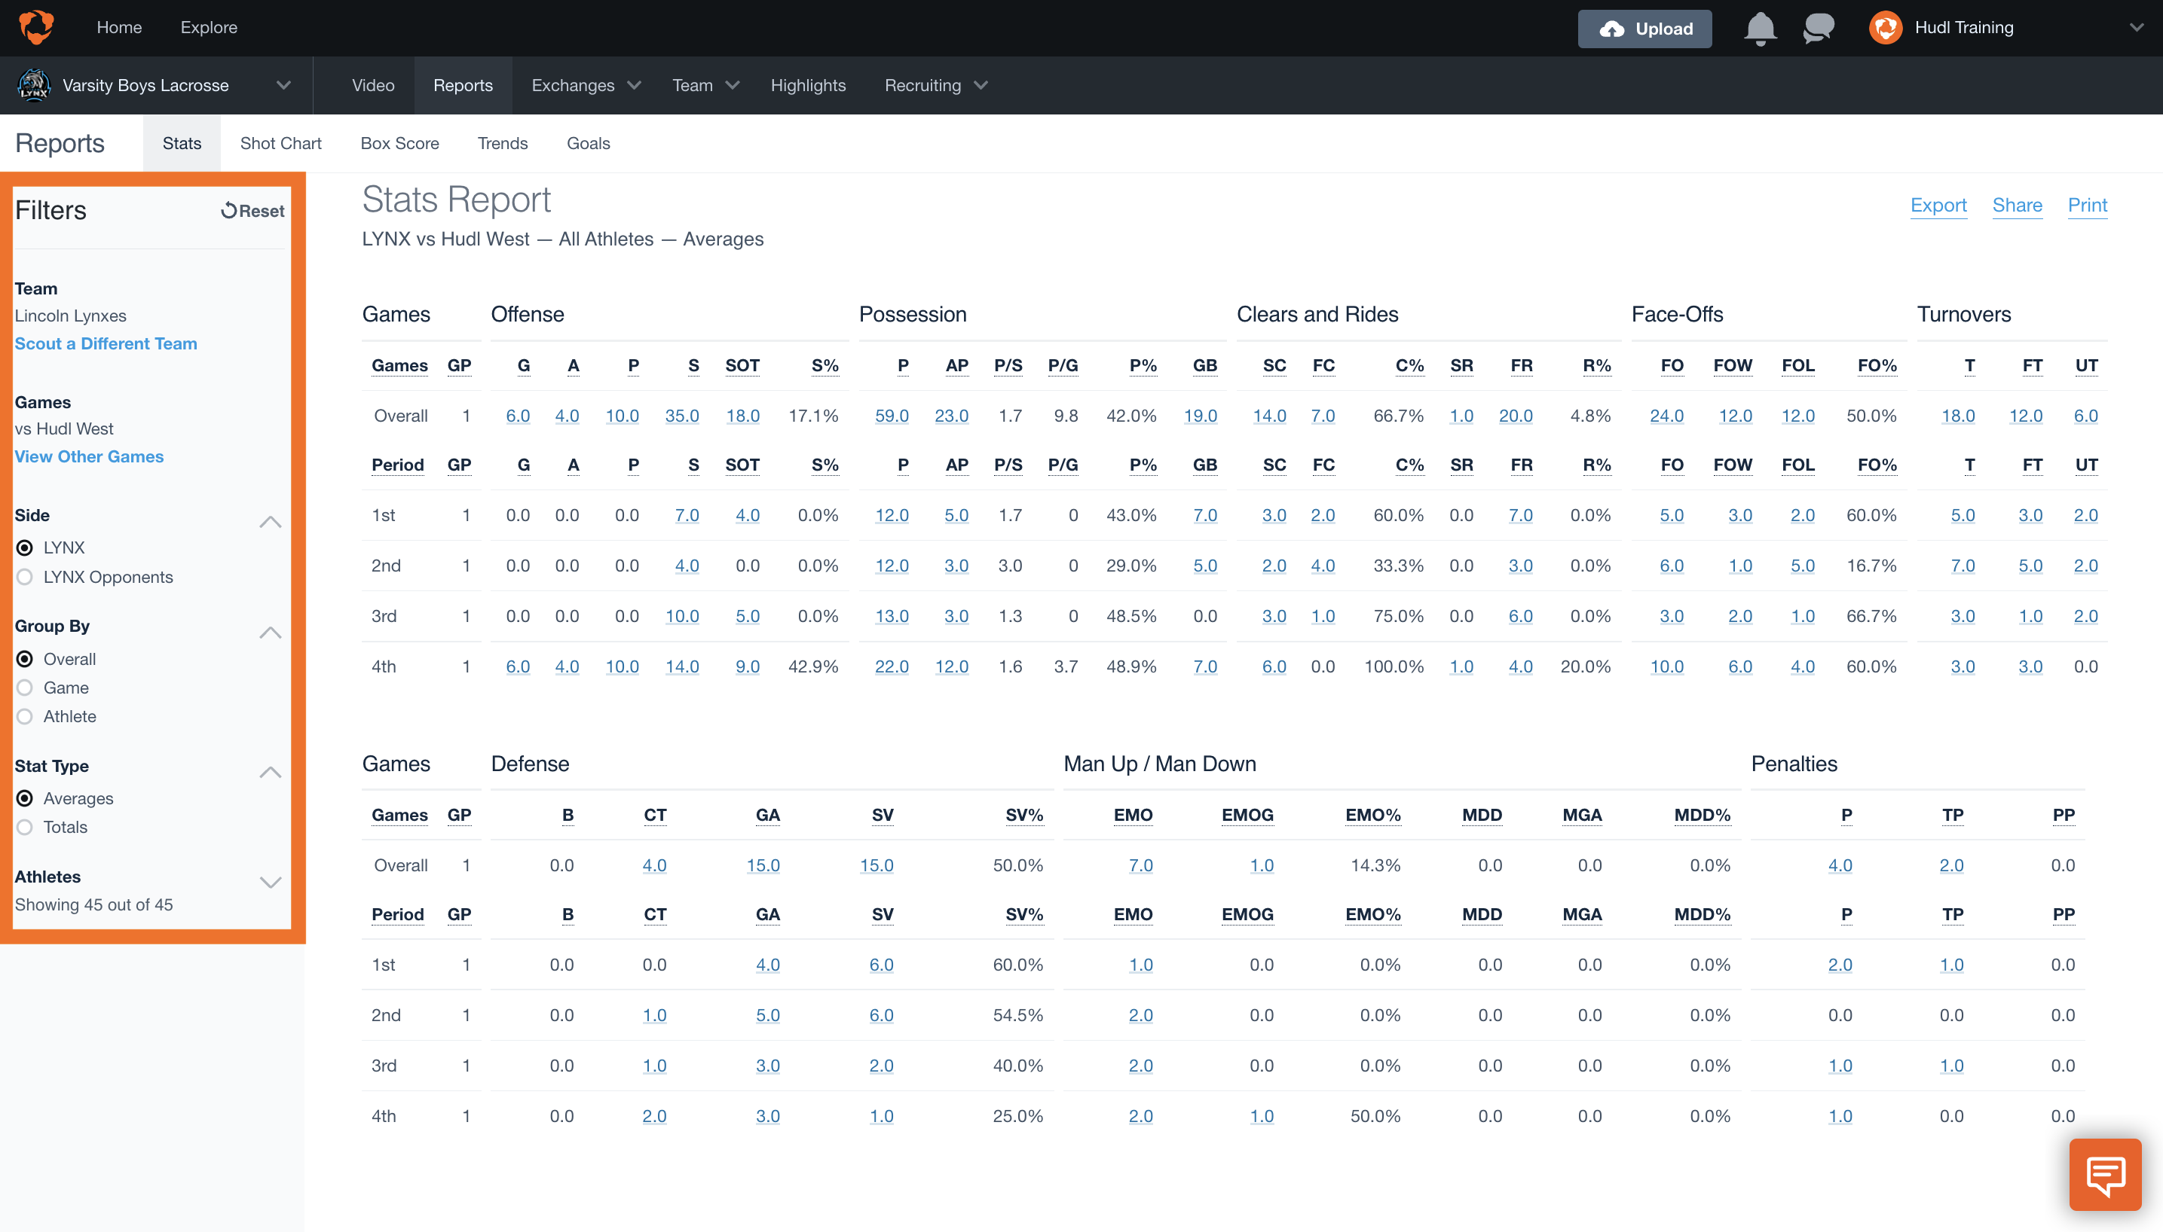Screen dimensions: 2163x1232
Task: Click Scout a Different Team link
Action: point(106,343)
